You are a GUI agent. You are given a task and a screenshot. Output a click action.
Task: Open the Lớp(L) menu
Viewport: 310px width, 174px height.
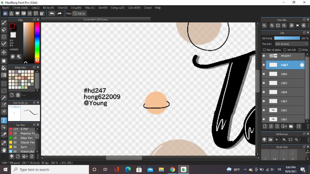point(36,8)
